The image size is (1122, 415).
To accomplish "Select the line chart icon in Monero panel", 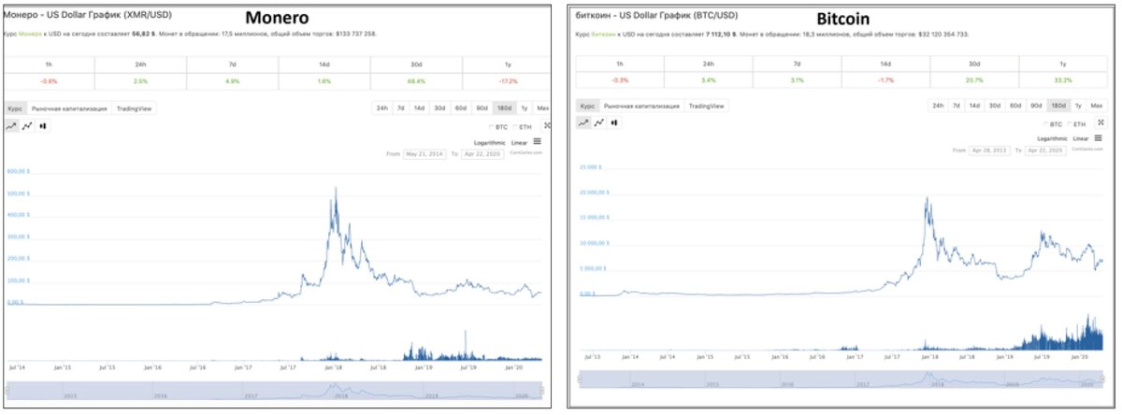I will coord(11,125).
